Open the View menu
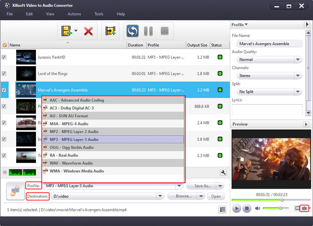The width and height of the screenshot is (313, 226). click(x=50, y=14)
